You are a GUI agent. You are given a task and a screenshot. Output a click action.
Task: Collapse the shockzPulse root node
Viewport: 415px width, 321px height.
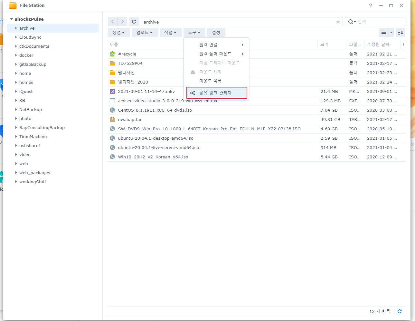click(x=12, y=19)
